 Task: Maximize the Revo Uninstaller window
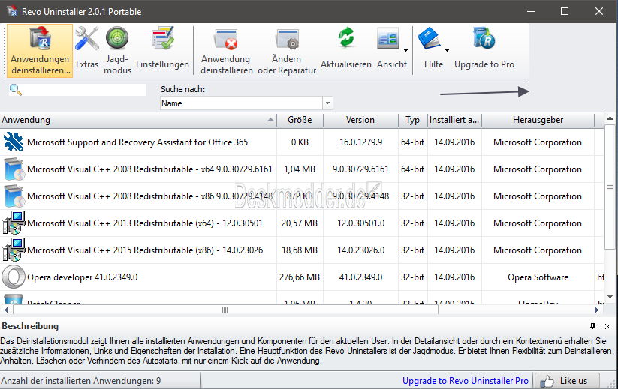click(x=565, y=11)
